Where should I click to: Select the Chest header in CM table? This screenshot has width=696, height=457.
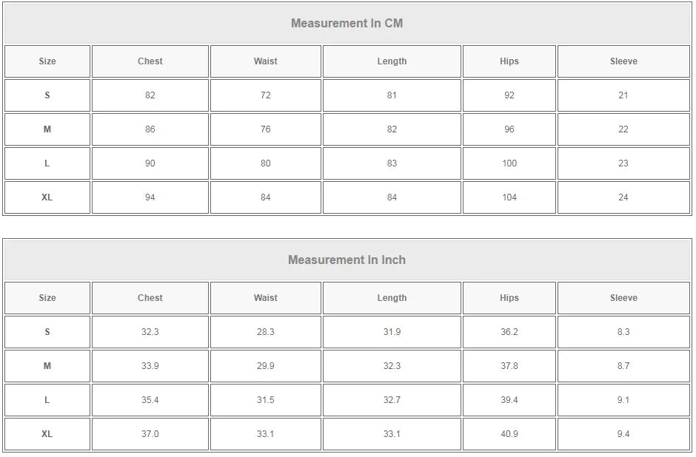(x=150, y=61)
